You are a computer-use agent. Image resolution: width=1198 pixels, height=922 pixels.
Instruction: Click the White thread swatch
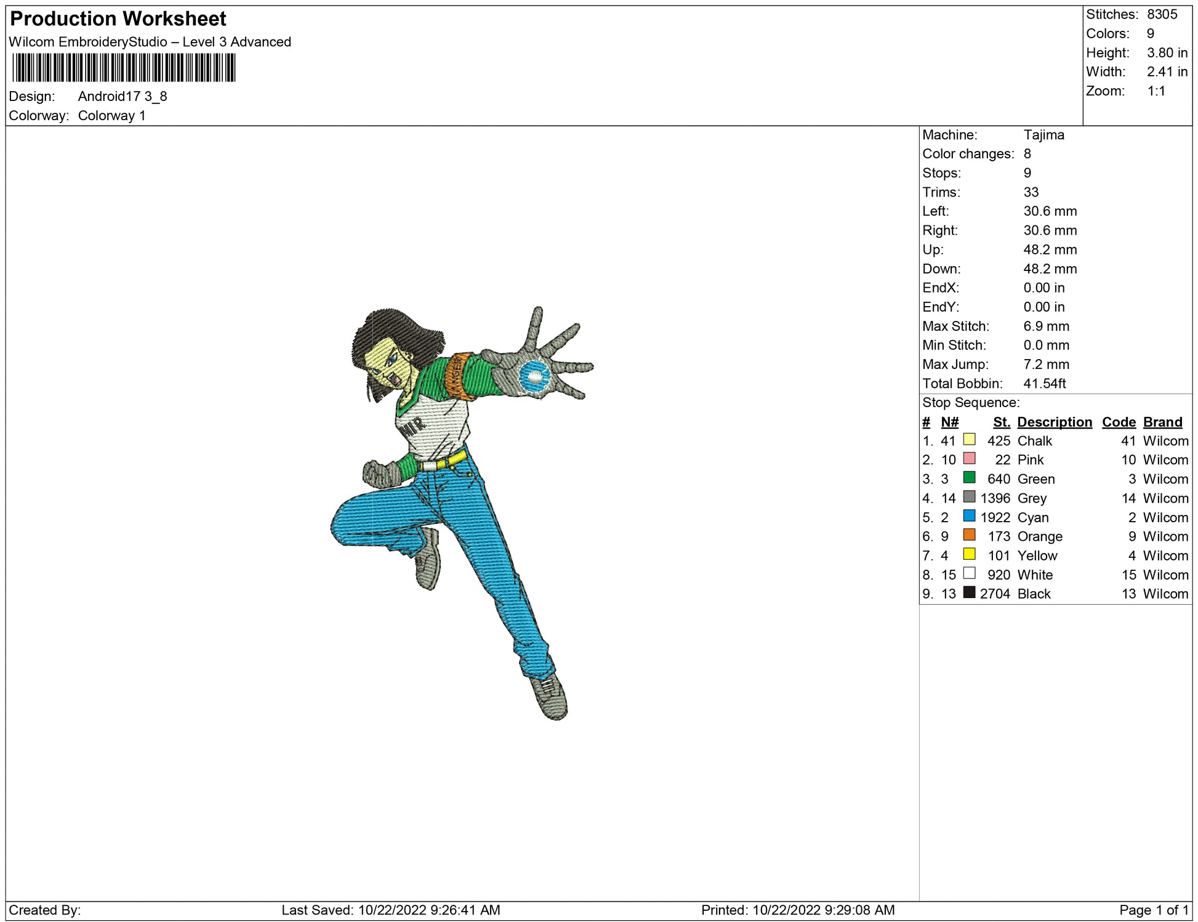(969, 573)
